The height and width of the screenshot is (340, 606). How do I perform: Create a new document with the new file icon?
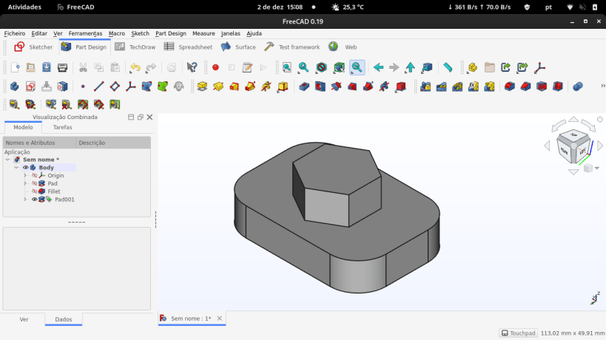(15, 67)
